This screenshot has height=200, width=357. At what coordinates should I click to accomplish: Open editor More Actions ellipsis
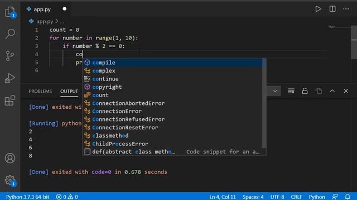(346, 9)
